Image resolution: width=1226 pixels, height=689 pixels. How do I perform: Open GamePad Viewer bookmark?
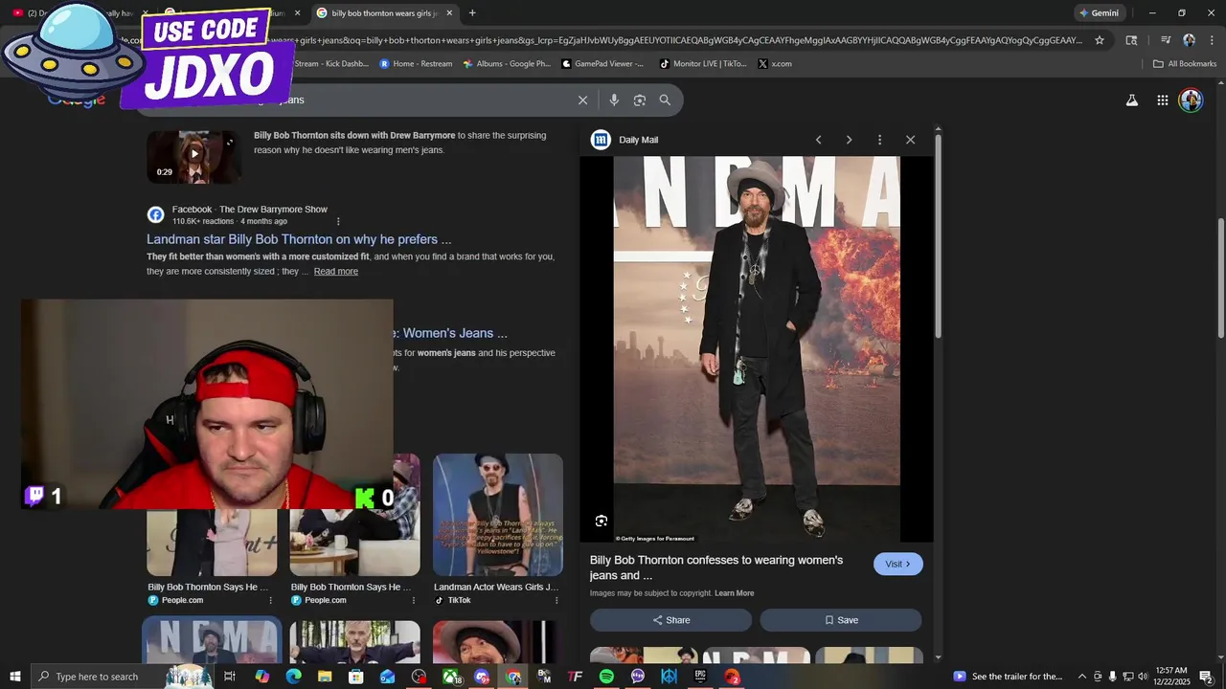(602, 64)
